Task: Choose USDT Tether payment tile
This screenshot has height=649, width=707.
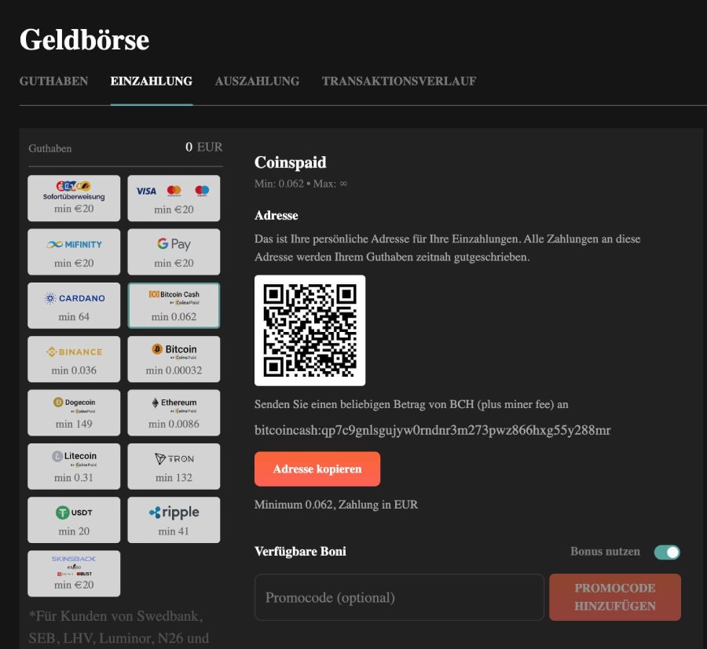Action: tap(74, 519)
